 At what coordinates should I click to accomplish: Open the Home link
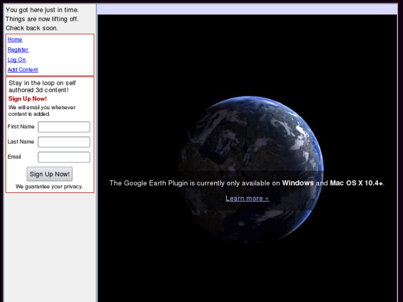[15, 39]
